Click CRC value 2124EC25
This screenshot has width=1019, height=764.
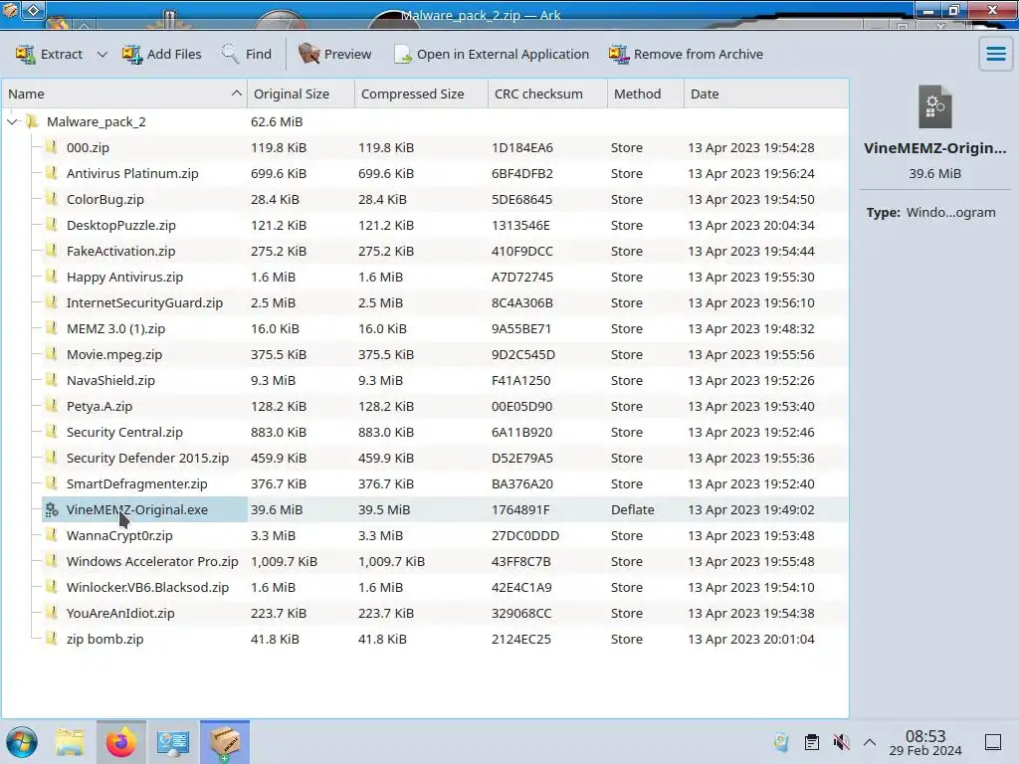(x=521, y=640)
